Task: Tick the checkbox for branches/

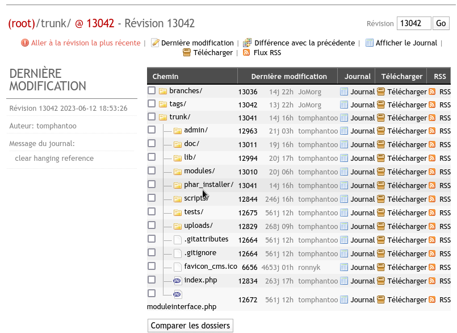Action: coord(152,90)
